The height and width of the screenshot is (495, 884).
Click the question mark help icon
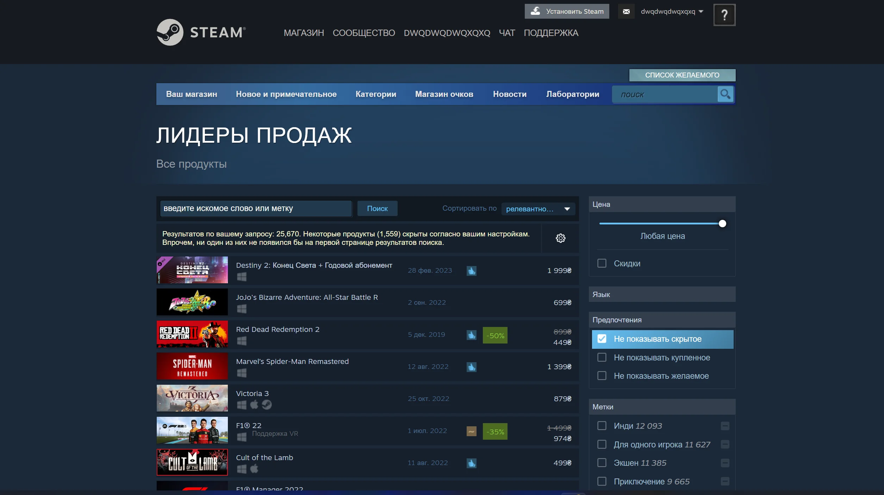click(x=724, y=15)
